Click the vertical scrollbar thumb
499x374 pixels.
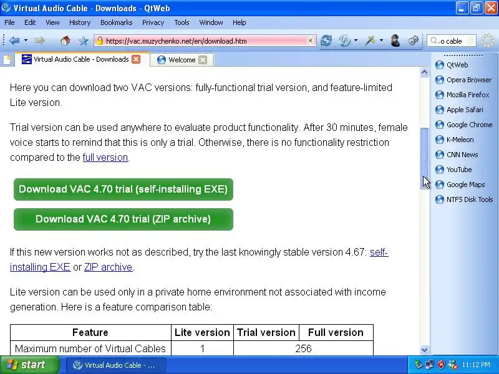(x=424, y=158)
